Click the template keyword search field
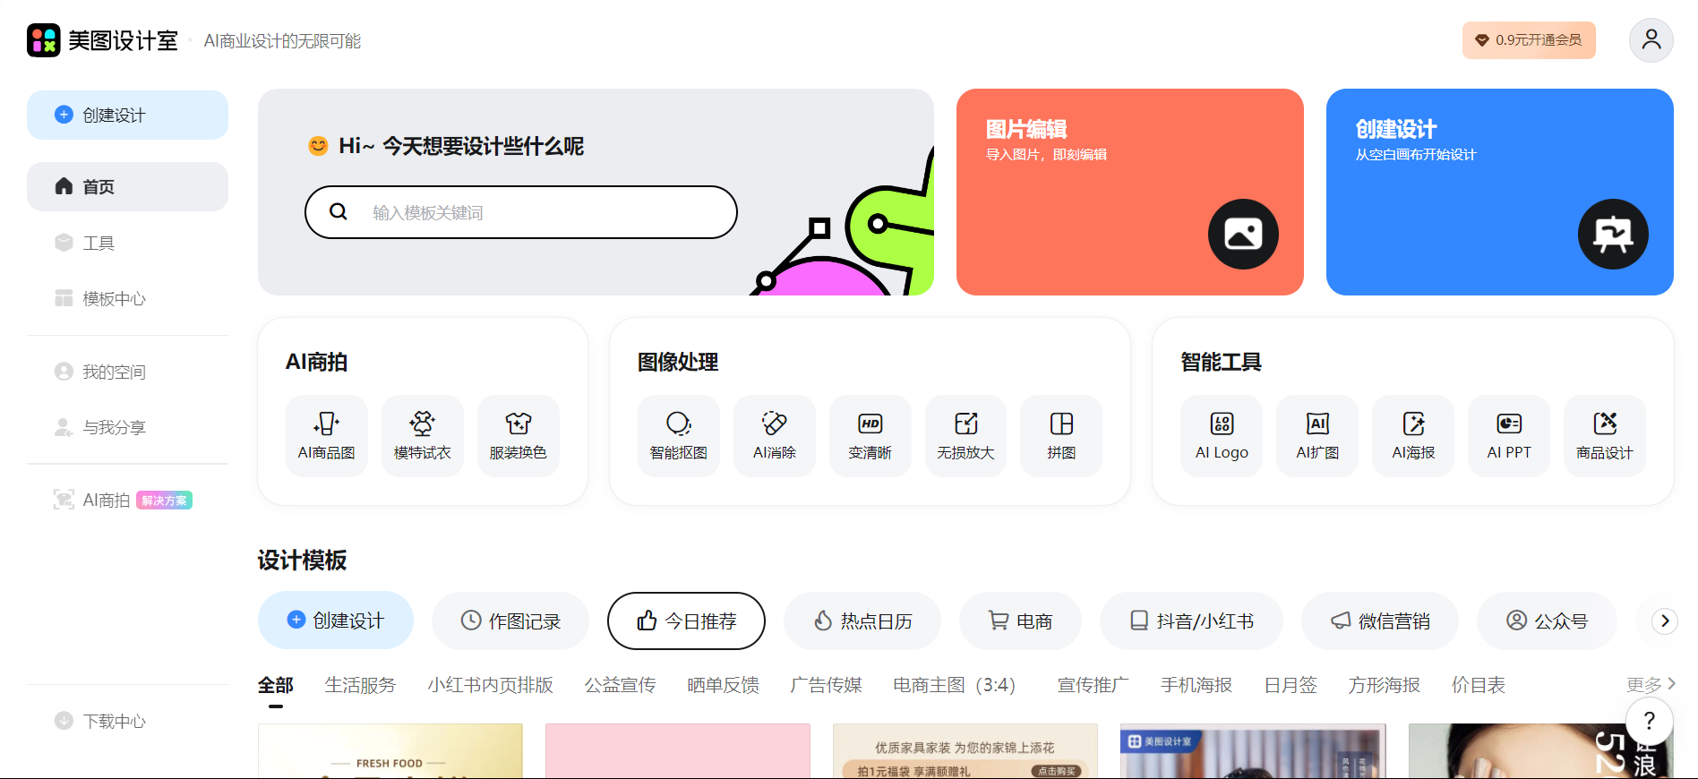Screen dimensions: 1698x779 [521, 212]
